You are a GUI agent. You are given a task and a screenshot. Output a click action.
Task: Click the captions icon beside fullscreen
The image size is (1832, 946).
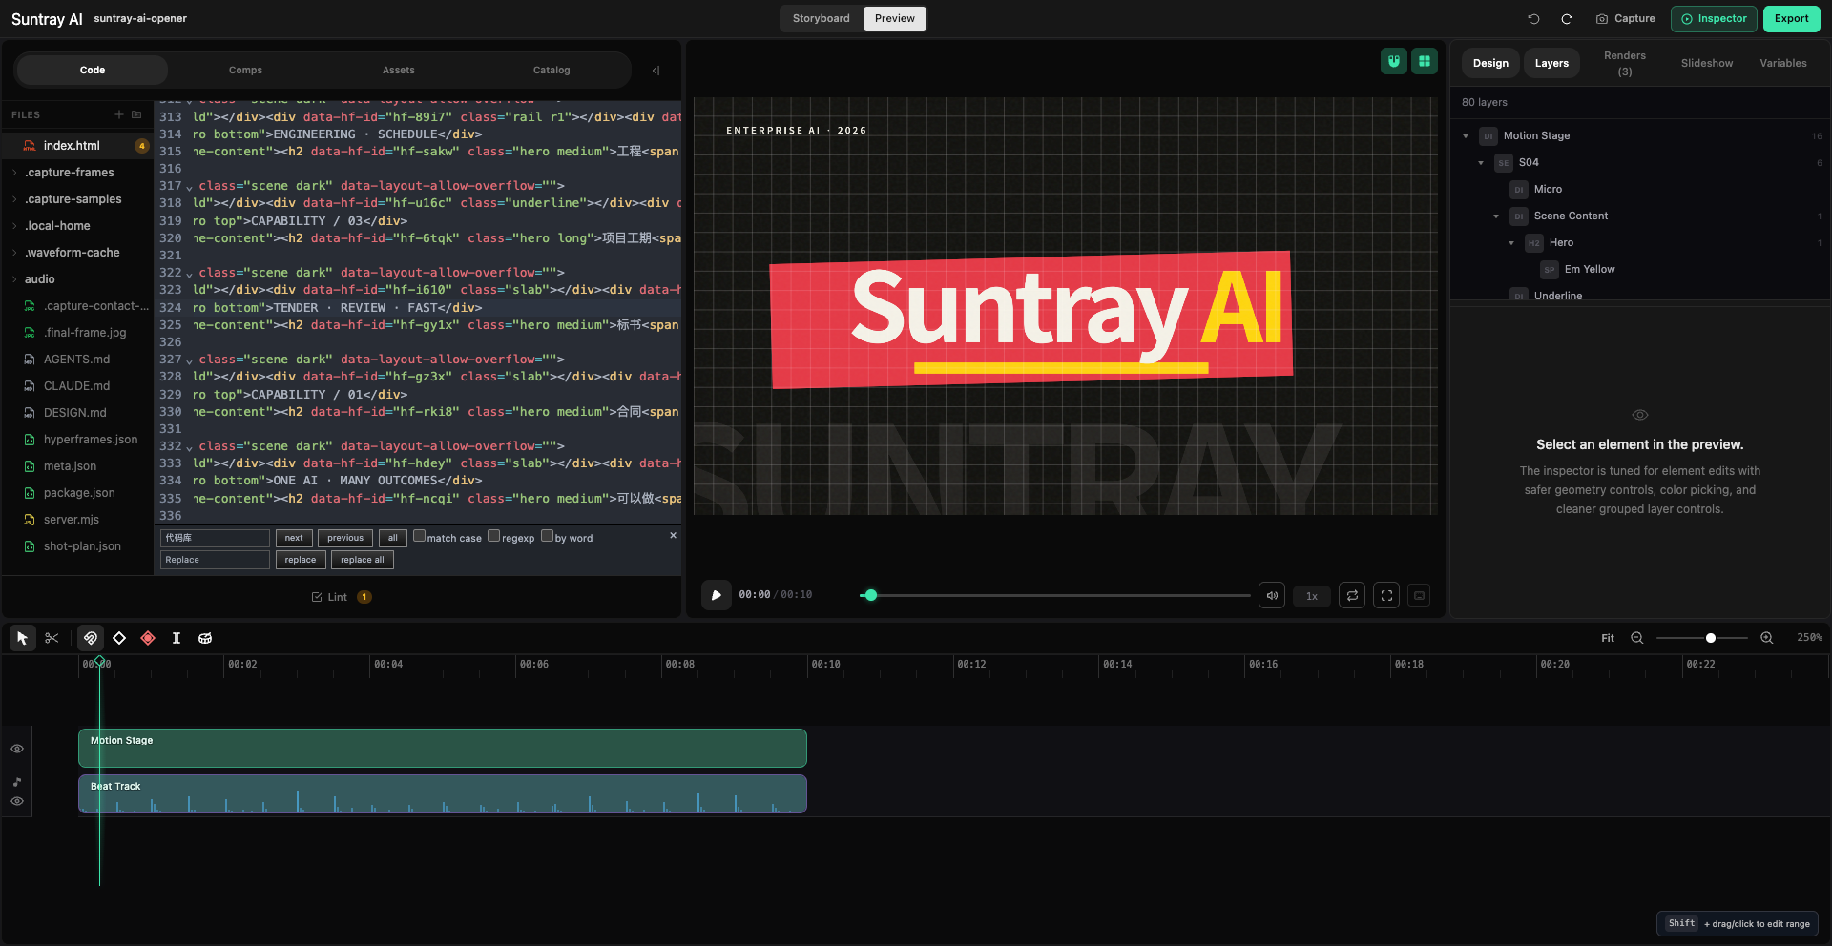tap(1419, 595)
